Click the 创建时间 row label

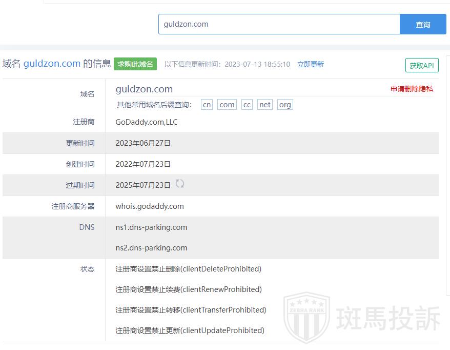[80, 164]
